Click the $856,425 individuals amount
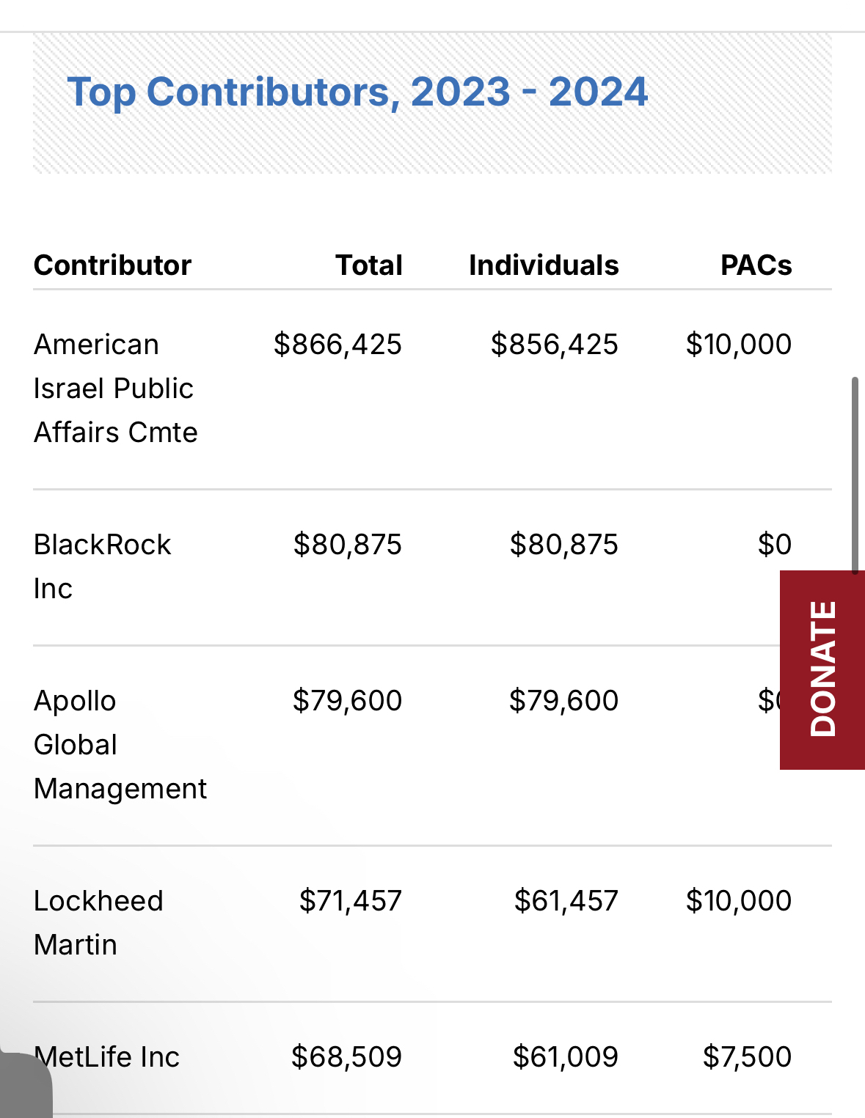 click(x=554, y=345)
